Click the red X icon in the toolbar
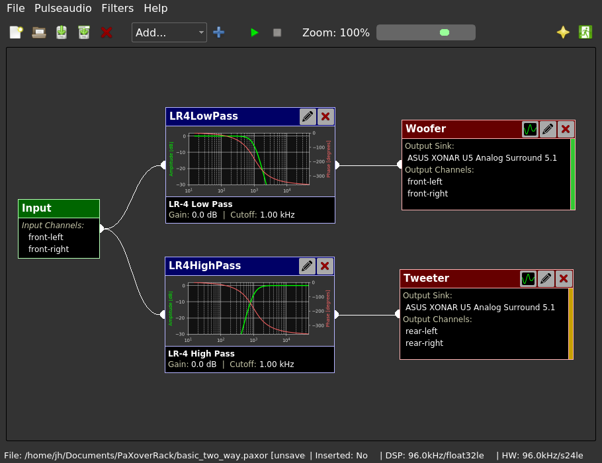Screen dimensions: 602x463 click(x=106, y=32)
